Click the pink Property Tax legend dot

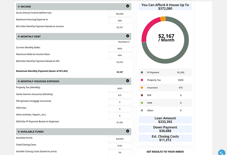142,80
